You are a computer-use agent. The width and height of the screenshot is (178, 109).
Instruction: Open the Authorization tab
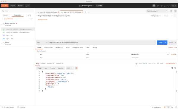coord(48,47)
